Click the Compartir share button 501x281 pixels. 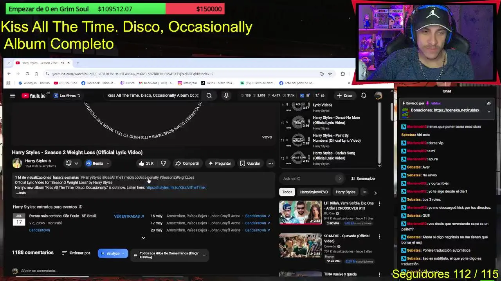[187, 163]
